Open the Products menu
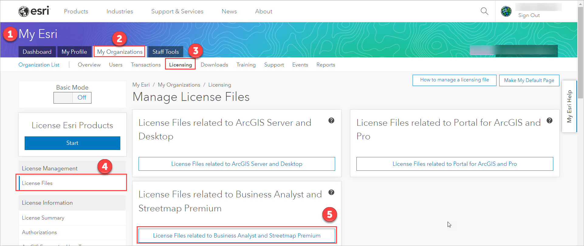584x246 pixels. click(76, 11)
